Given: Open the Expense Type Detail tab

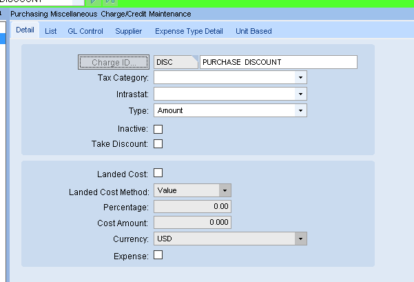Looking at the screenshot, I should [189, 31].
